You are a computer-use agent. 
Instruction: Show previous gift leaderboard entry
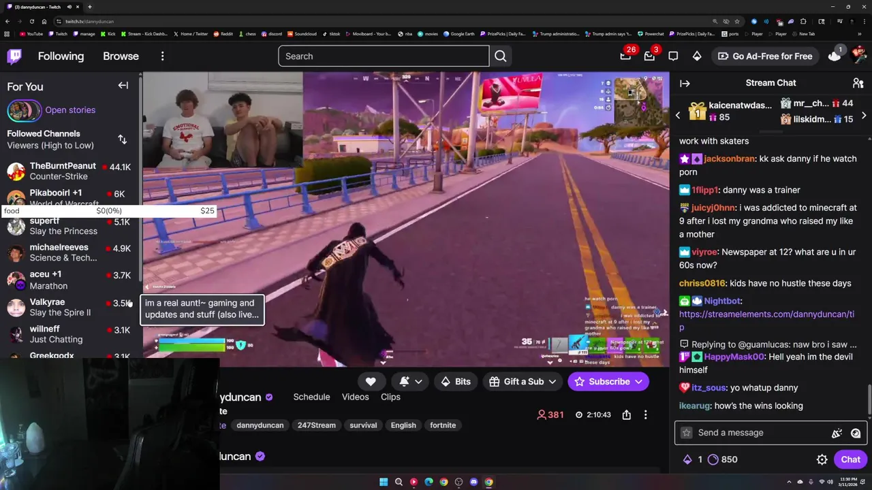pyautogui.click(x=678, y=116)
